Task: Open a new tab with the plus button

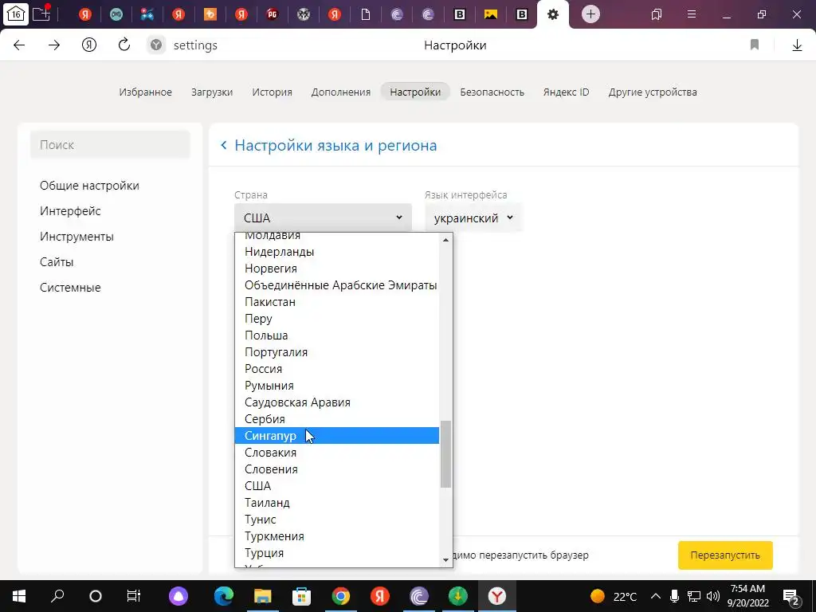Action: (x=590, y=14)
